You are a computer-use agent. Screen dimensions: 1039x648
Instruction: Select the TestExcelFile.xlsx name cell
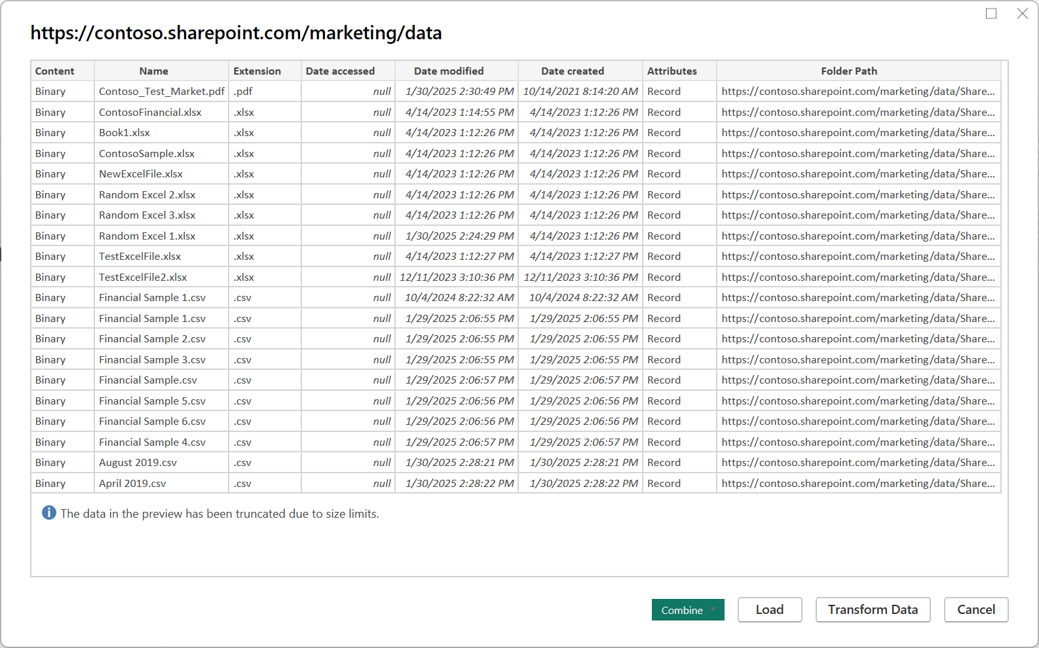[161, 256]
